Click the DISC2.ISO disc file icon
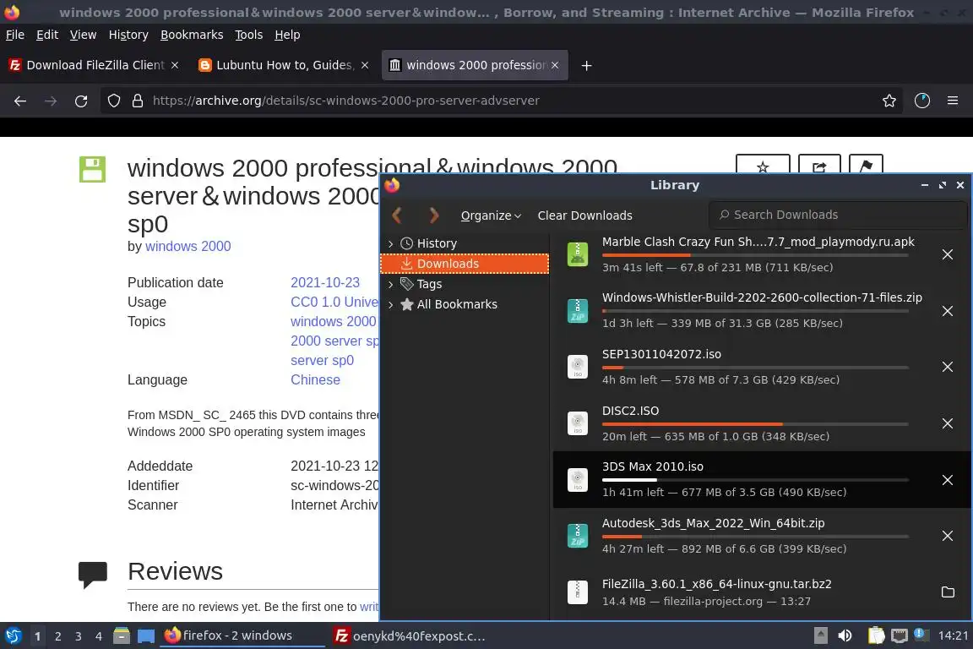Image resolution: width=973 pixels, height=649 pixels. click(x=578, y=423)
